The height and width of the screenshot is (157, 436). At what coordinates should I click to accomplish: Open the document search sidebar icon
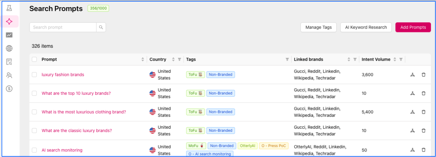click(x=9, y=62)
